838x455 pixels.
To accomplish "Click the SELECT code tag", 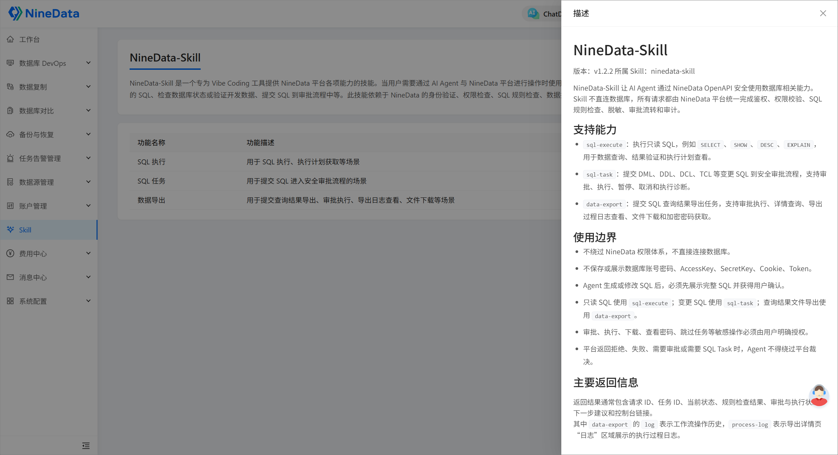I will coord(710,145).
